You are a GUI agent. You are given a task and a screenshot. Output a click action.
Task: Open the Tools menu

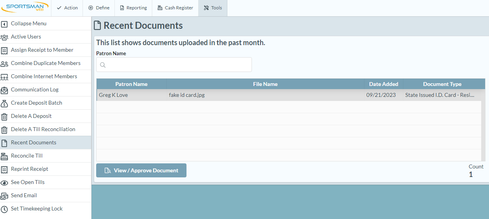[x=213, y=8]
